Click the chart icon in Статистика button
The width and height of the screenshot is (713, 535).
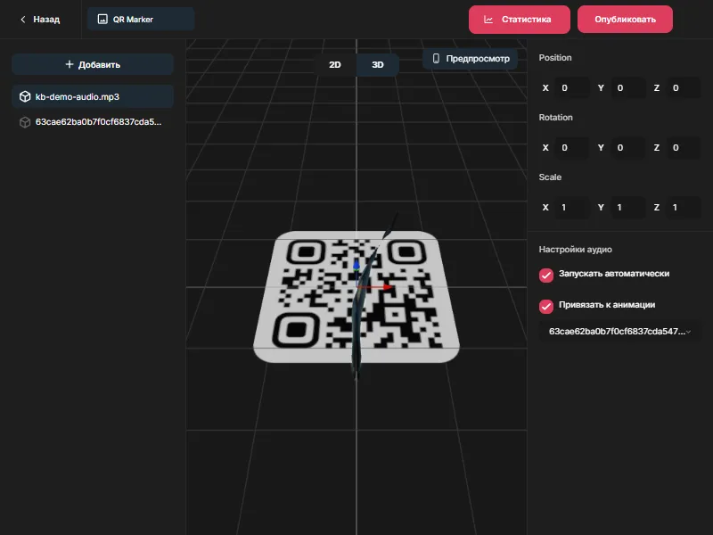pyautogui.click(x=488, y=20)
